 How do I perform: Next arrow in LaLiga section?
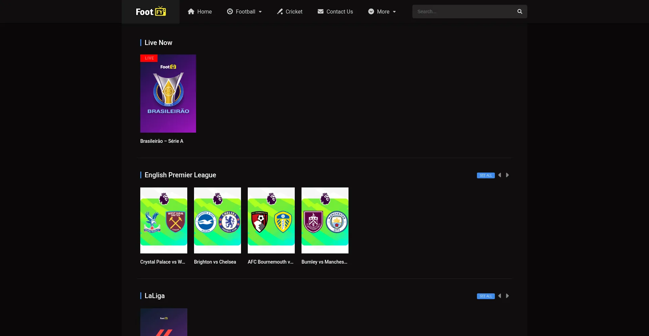(x=507, y=296)
